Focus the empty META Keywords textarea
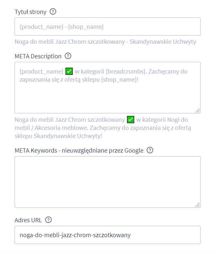 point(108,182)
